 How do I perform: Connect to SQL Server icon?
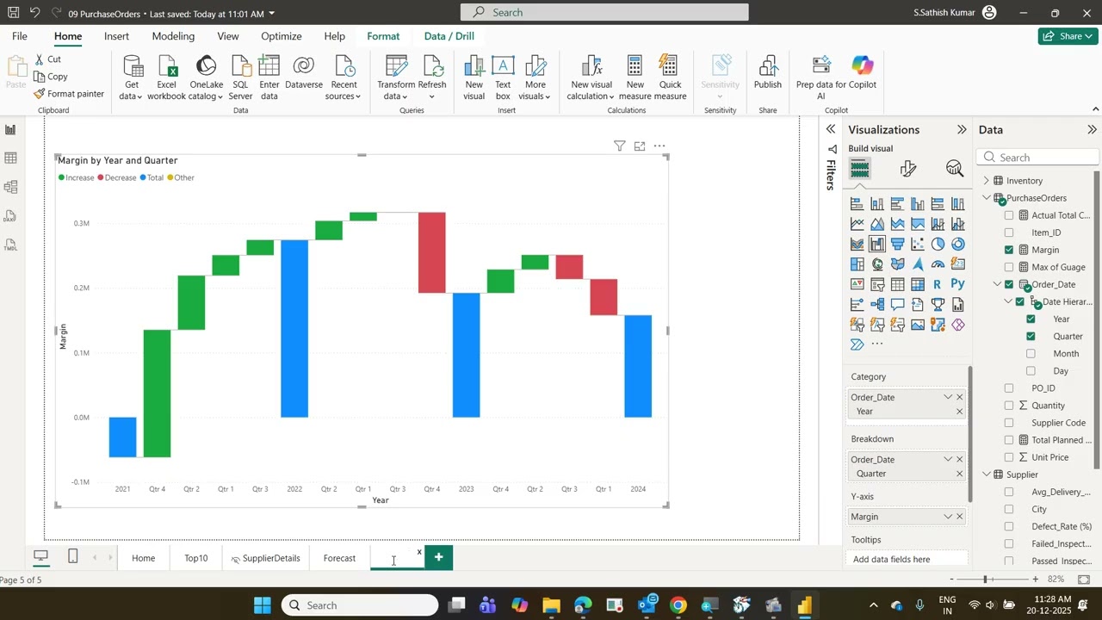click(241, 78)
